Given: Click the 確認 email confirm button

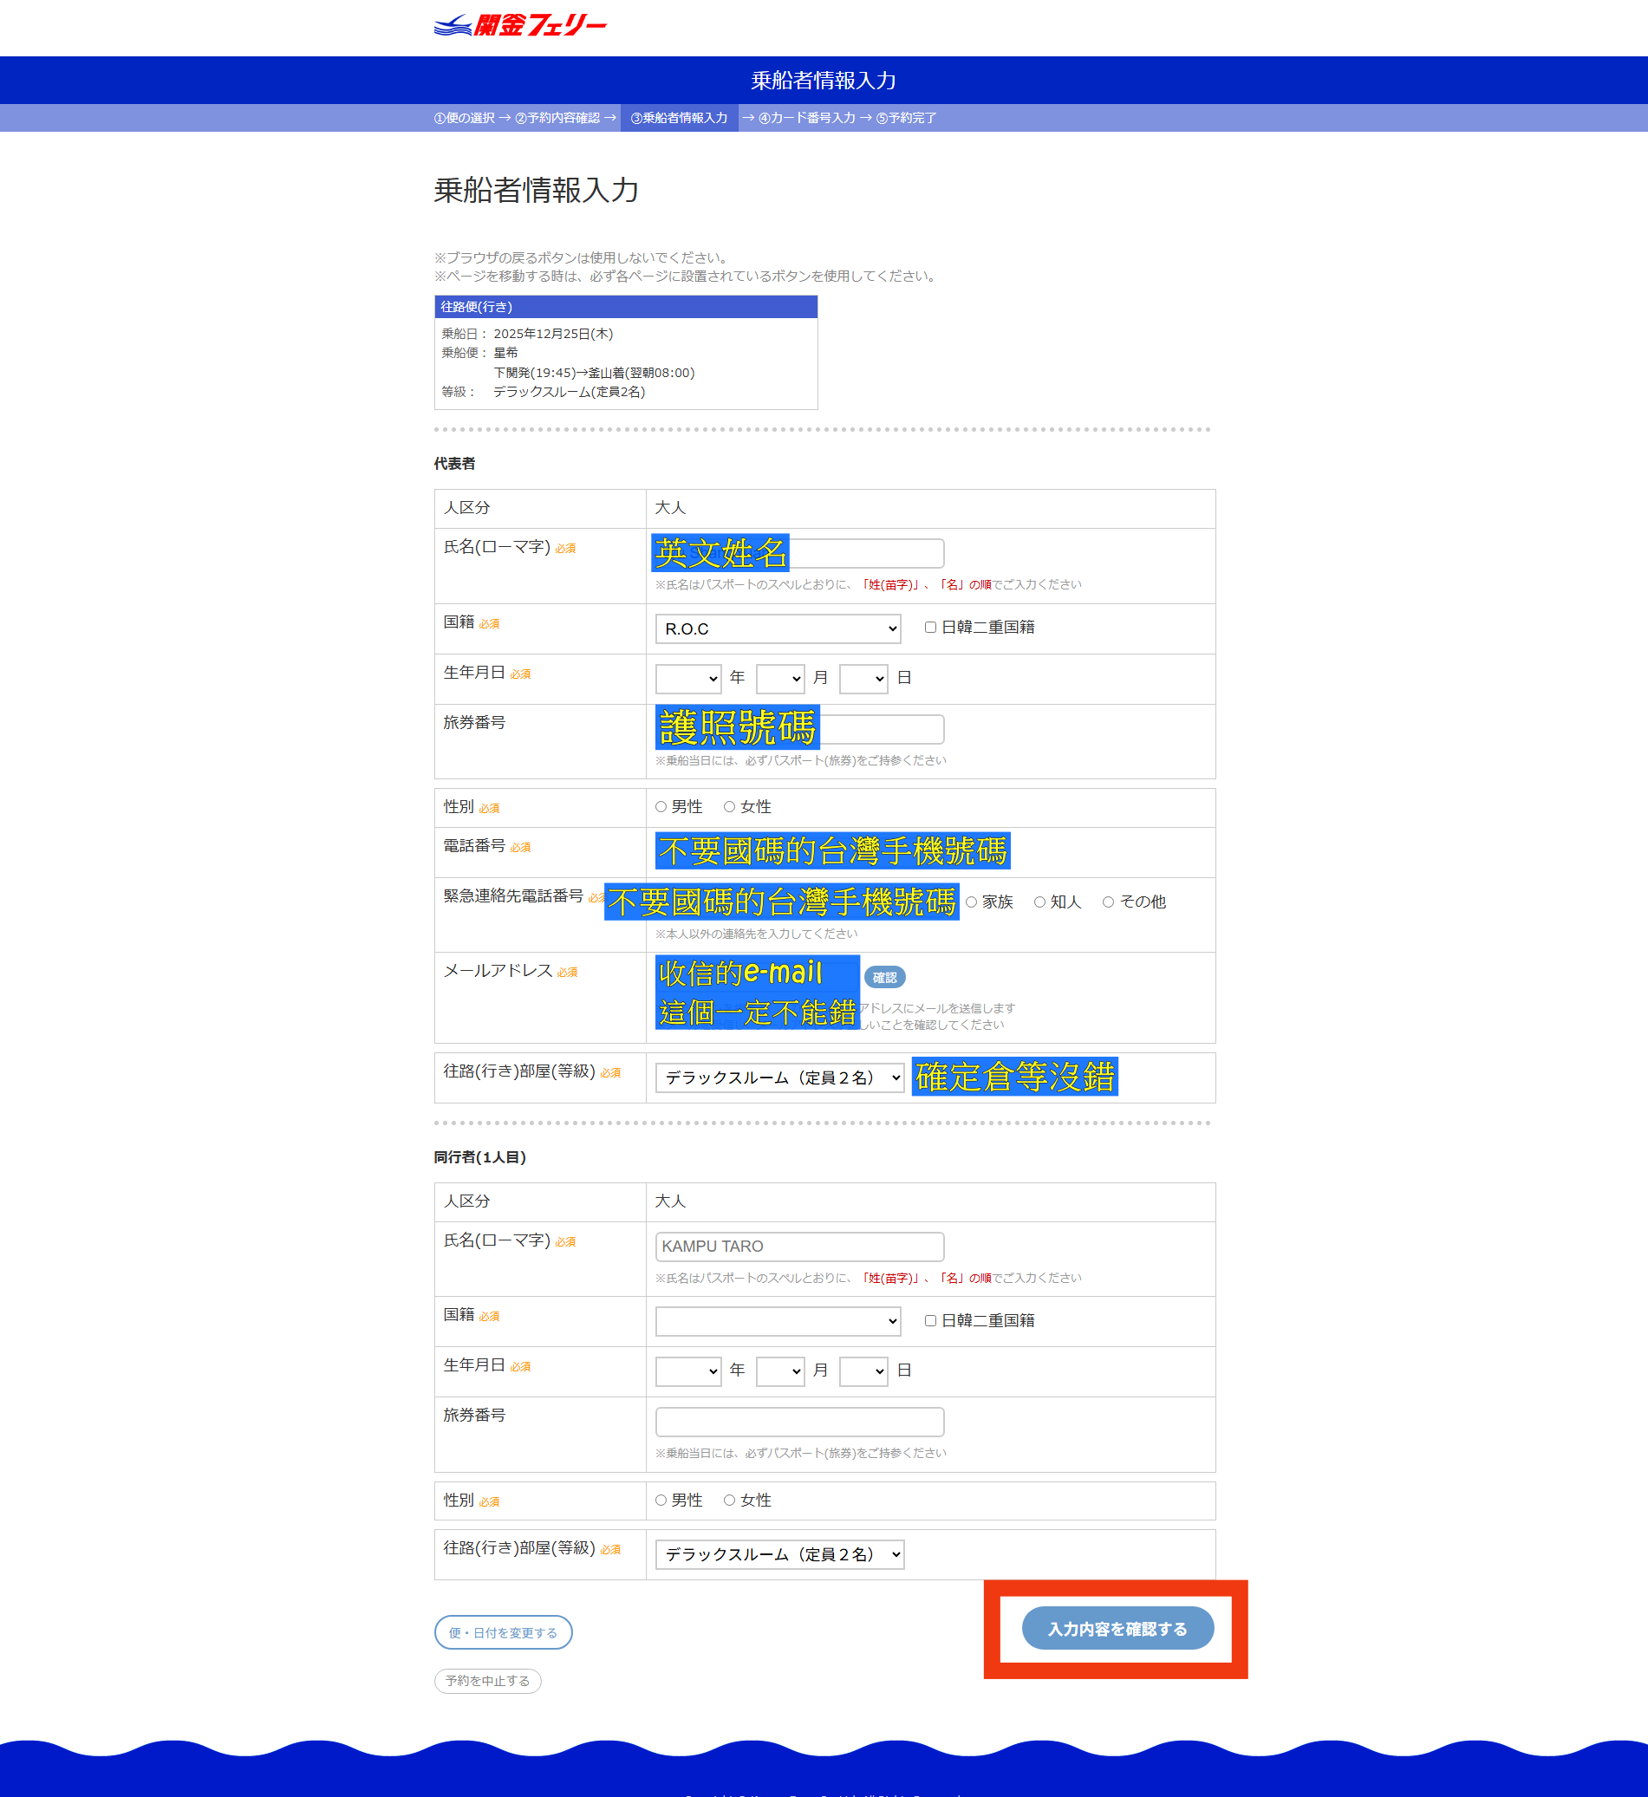Looking at the screenshot, I should (x=883, y=978).
